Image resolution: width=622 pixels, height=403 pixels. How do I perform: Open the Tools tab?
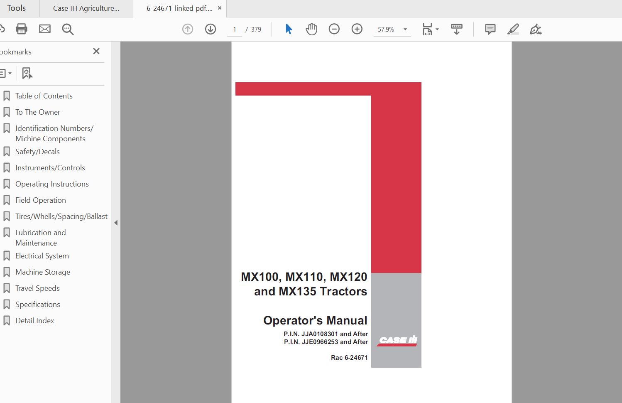point(17,8)
